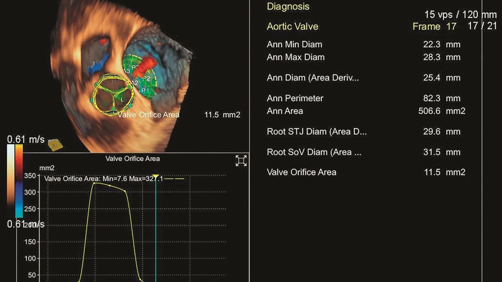502x282 pixels.
Task: Click the P1 mitral segment label
Action: tap(145, 91)
